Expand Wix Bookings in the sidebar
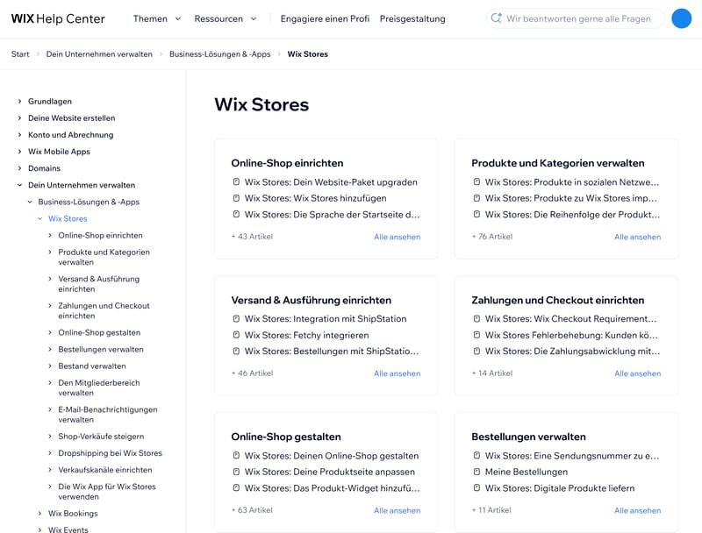This screenshot has height=533, width=702. 39,514
